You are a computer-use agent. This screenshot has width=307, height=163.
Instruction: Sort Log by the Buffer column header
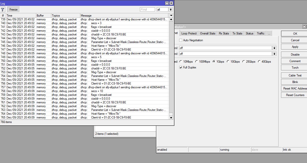pyautogui.click(x=44, y=16)
